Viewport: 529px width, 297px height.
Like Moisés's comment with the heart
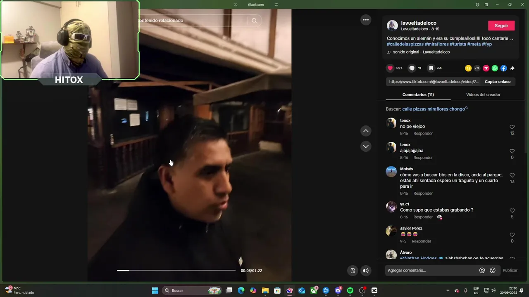coord(512,175)
